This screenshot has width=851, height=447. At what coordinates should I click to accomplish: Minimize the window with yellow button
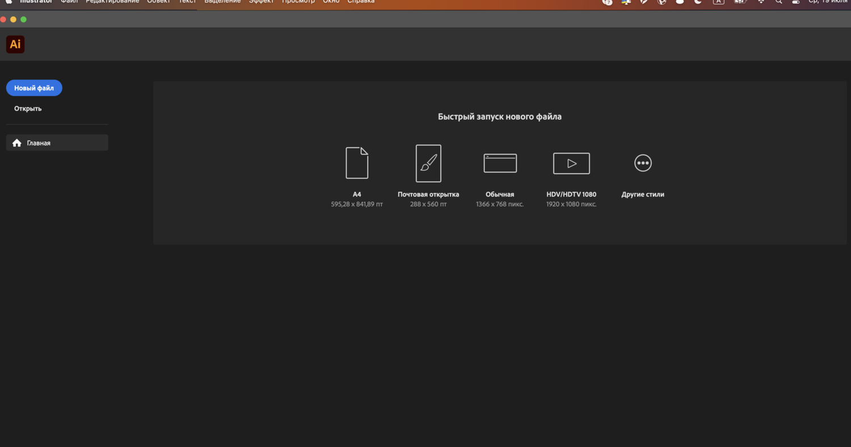tap(14, 19)
